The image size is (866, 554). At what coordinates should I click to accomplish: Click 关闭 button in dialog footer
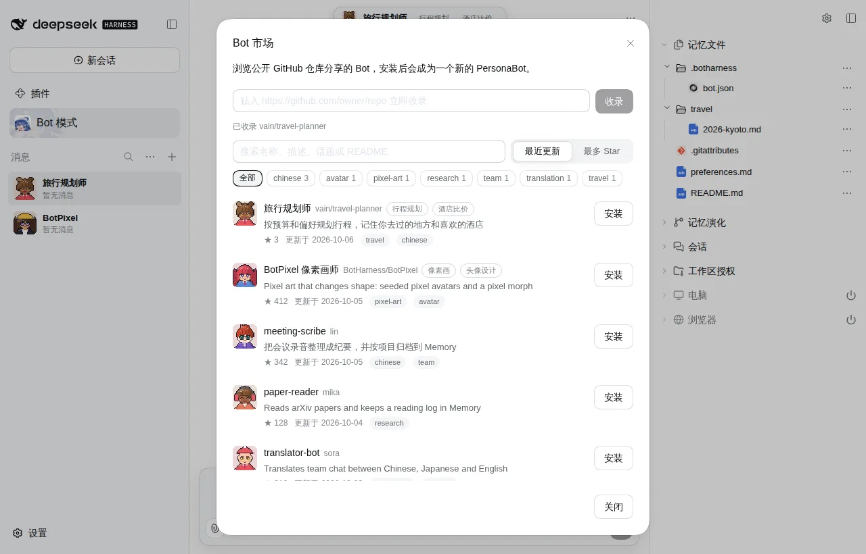[x=614, y=507]
